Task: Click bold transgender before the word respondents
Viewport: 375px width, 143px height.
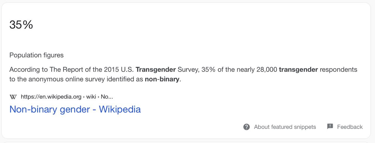Action: click(298, 70)
